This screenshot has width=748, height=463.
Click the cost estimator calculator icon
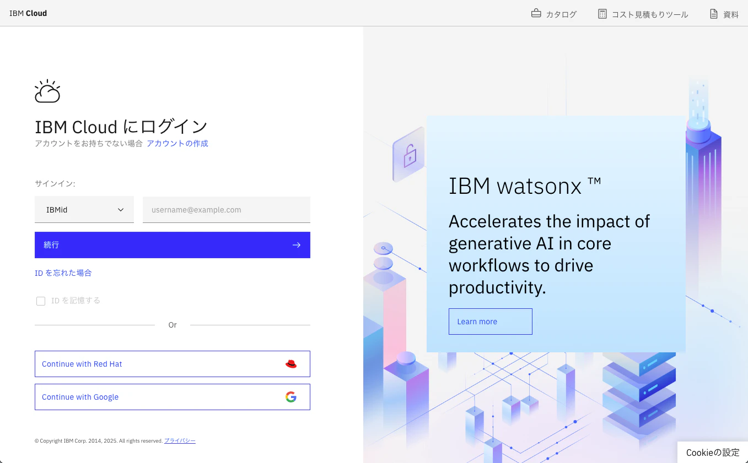(x=602, y=14)
